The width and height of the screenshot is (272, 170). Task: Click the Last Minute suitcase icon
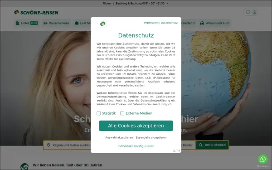click(77, 23)
